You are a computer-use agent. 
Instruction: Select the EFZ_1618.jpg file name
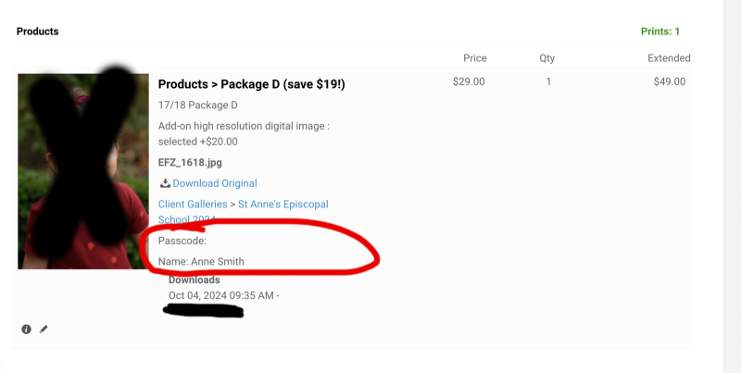190,162
